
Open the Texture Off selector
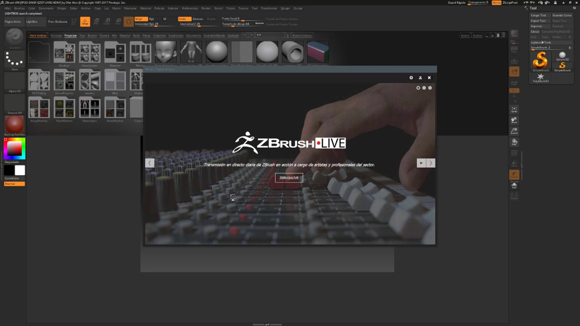tap(14, 104)
